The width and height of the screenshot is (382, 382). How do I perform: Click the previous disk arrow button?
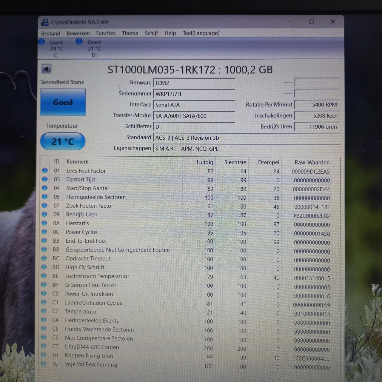click(x=46, y=69)
